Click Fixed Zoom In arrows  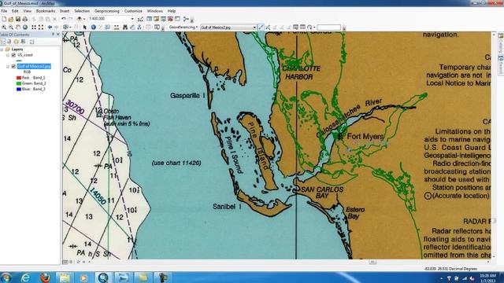[34, 28]
